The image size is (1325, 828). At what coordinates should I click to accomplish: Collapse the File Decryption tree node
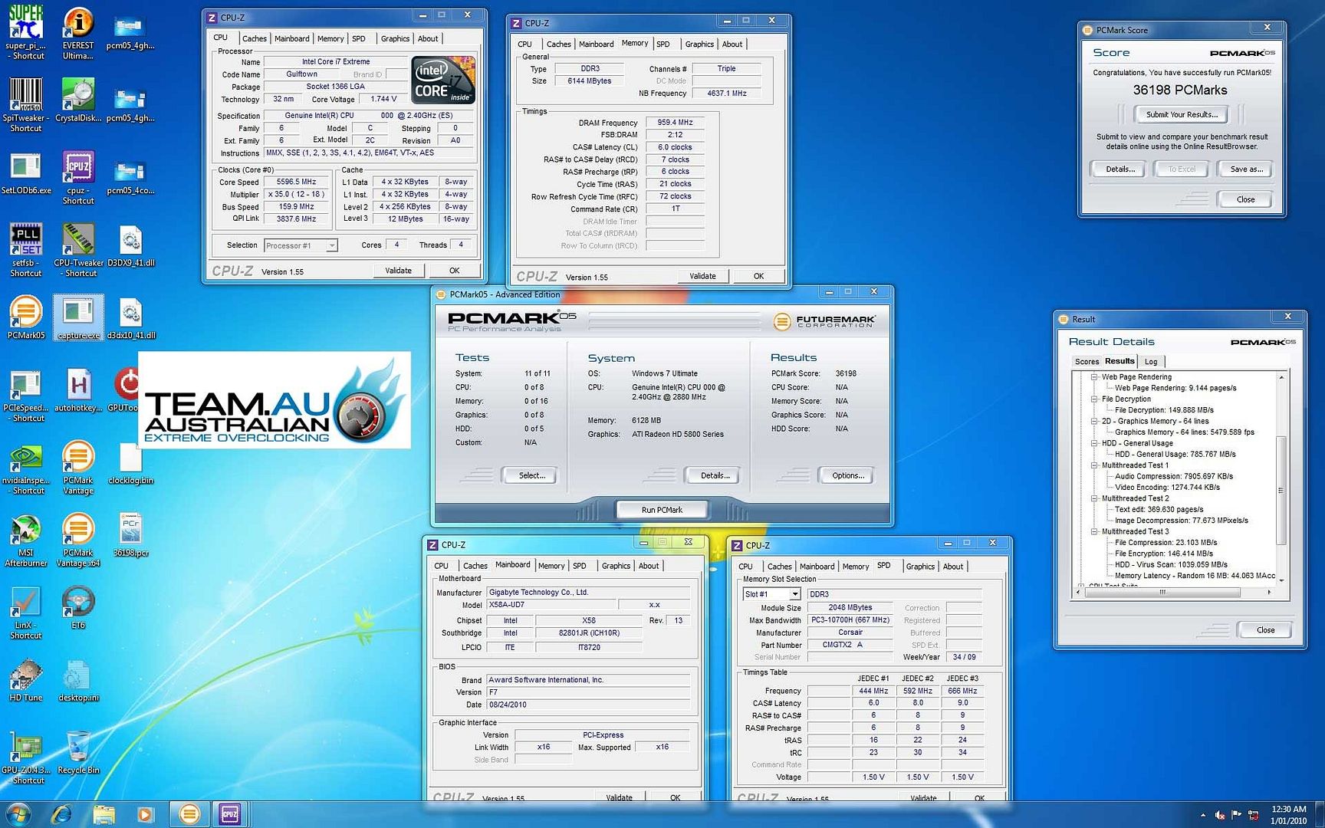point(1094,399)
